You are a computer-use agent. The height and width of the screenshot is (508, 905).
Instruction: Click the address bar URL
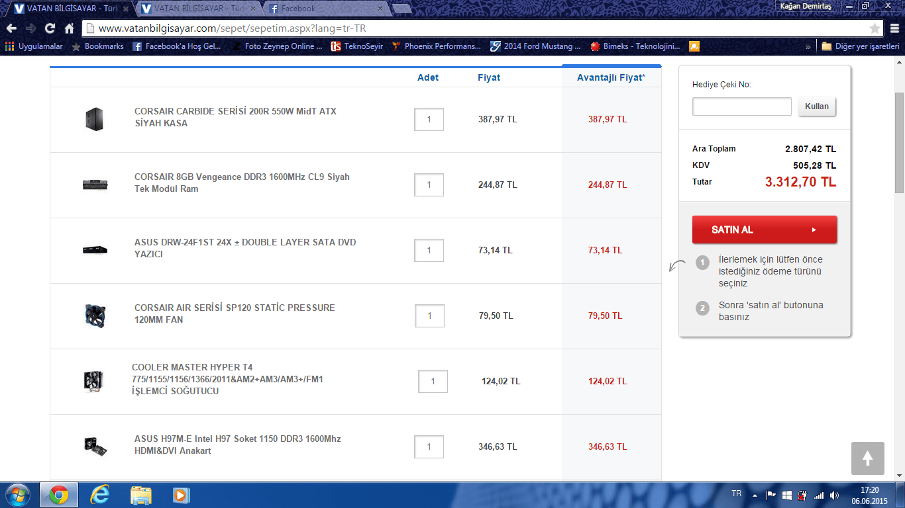pos(232,28)
